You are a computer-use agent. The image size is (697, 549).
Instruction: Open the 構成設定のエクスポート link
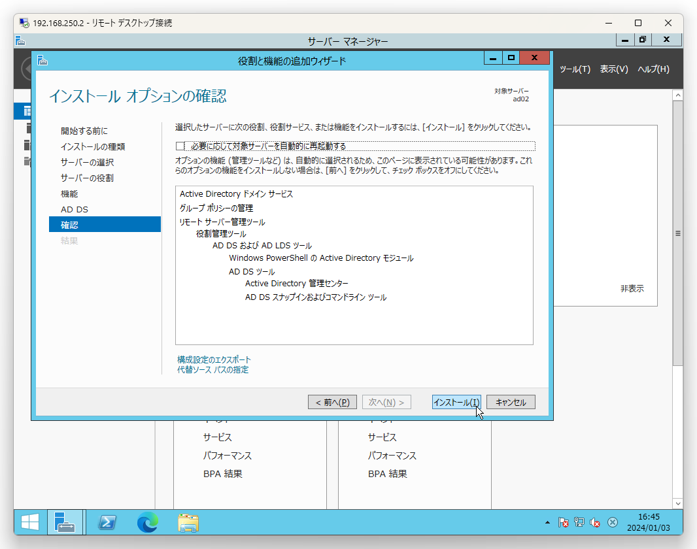[x=214, y=359]
